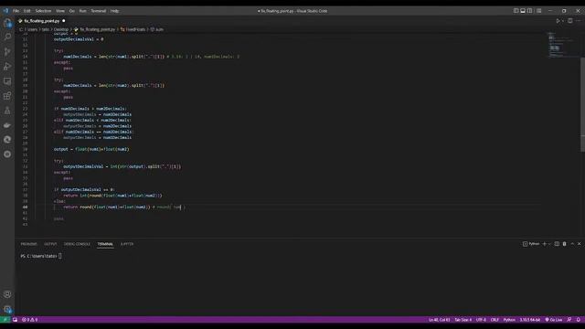Click the Users breadcrumb segment
The height and width of the screenshot is (329, 585).
coord(33,29)
